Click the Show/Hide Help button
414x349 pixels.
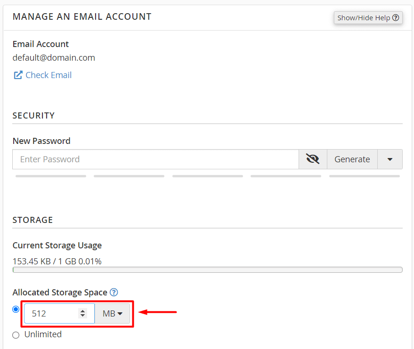tap(368, 18)
